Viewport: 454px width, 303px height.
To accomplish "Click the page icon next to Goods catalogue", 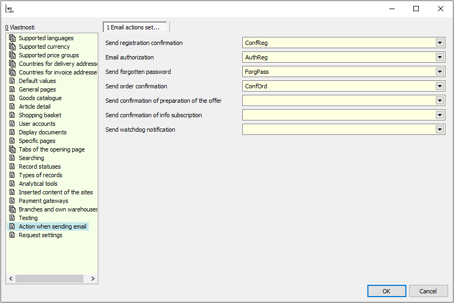I will click(13, 98).
